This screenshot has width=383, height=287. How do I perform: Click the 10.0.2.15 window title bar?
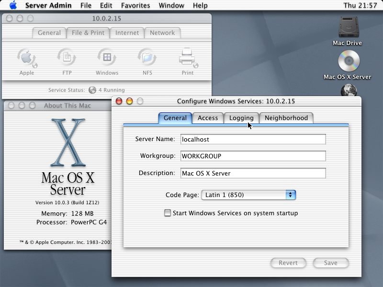(x=107, y=18)
